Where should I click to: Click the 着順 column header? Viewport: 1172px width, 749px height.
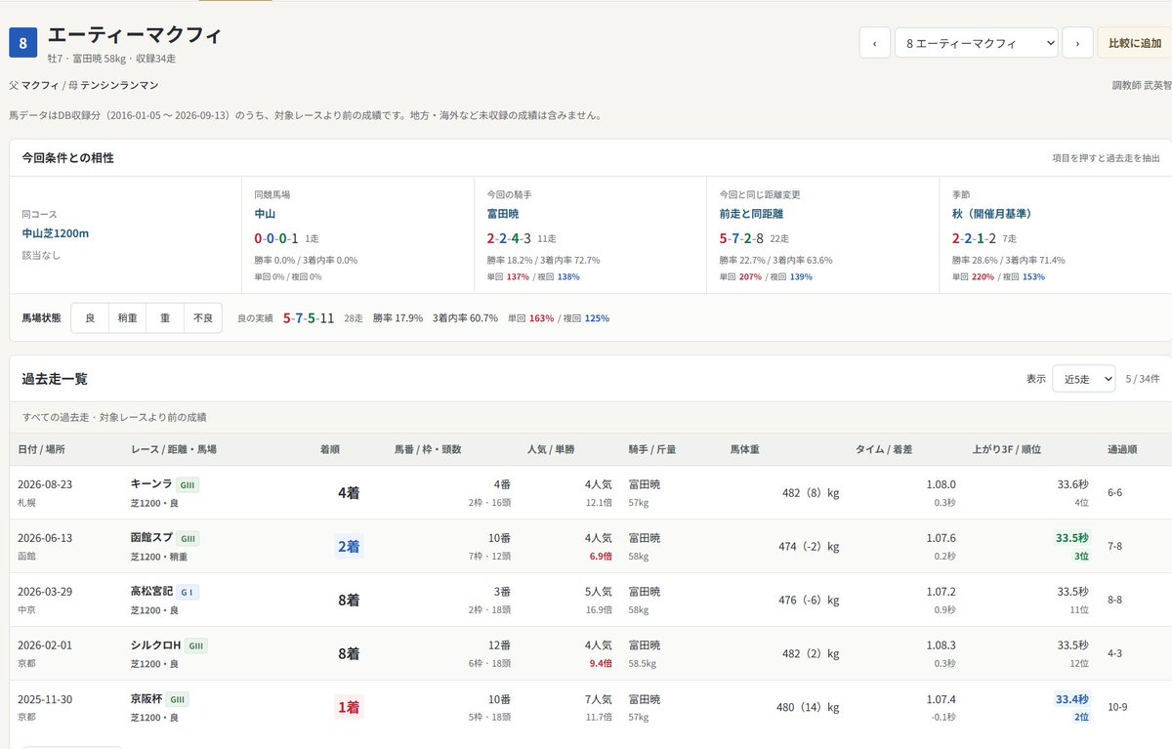(x=330, y=449)
